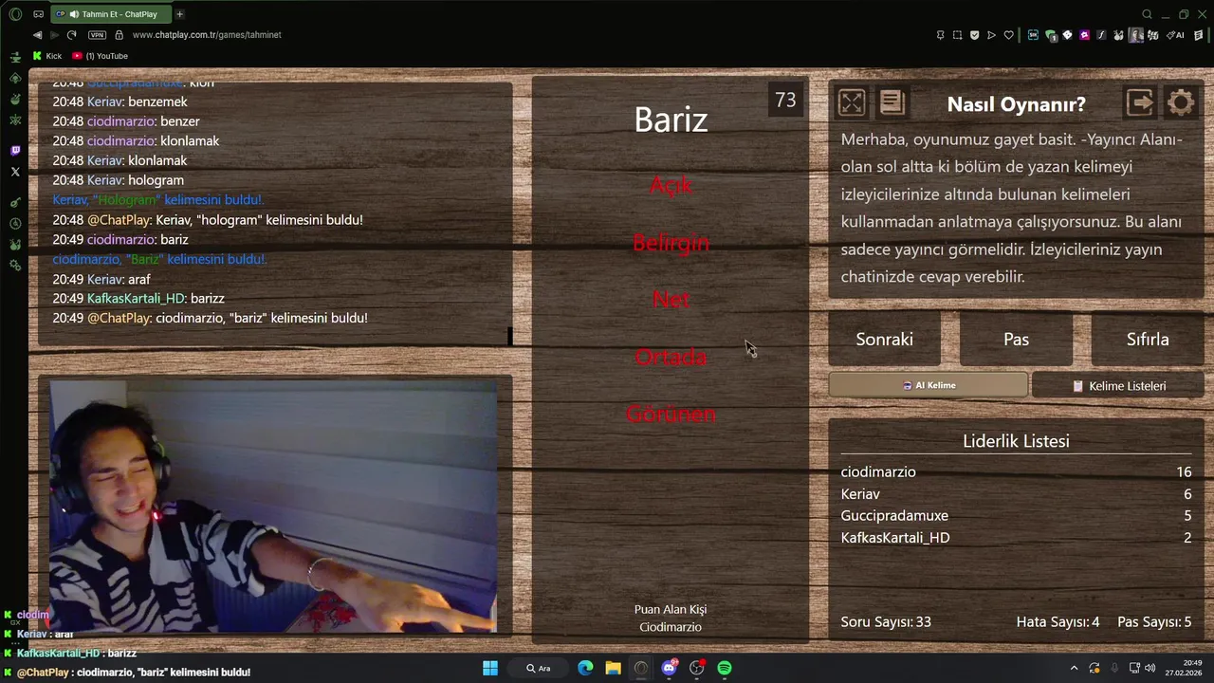Click the Pas button
Image resolution: width=1214 pixels, height=683 pixels.
tap(1016, 340)
